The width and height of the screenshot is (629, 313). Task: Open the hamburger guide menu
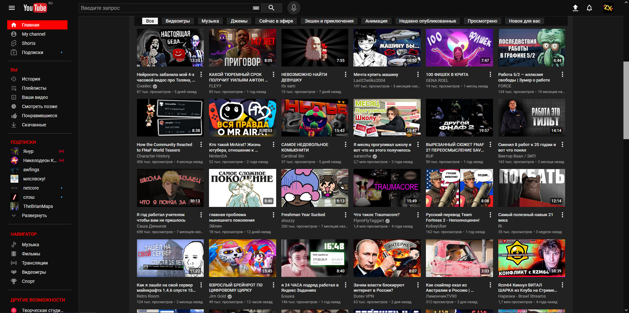12,8
